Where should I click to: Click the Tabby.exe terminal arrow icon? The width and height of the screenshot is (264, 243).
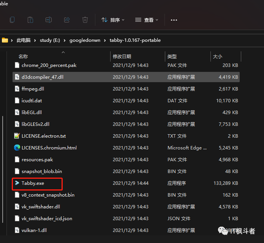tap(17, 183)
